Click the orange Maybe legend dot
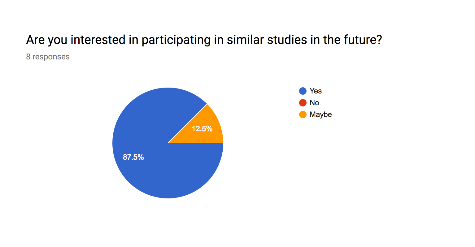 (303, 115)
